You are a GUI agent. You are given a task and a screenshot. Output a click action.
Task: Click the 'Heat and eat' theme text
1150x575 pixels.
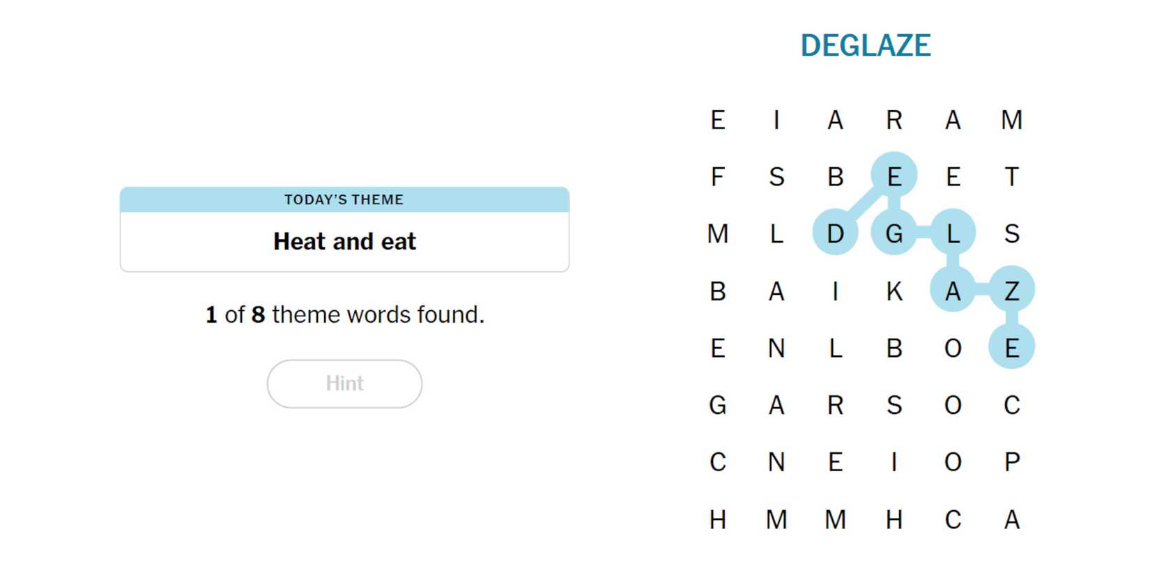tap(344, 242)
